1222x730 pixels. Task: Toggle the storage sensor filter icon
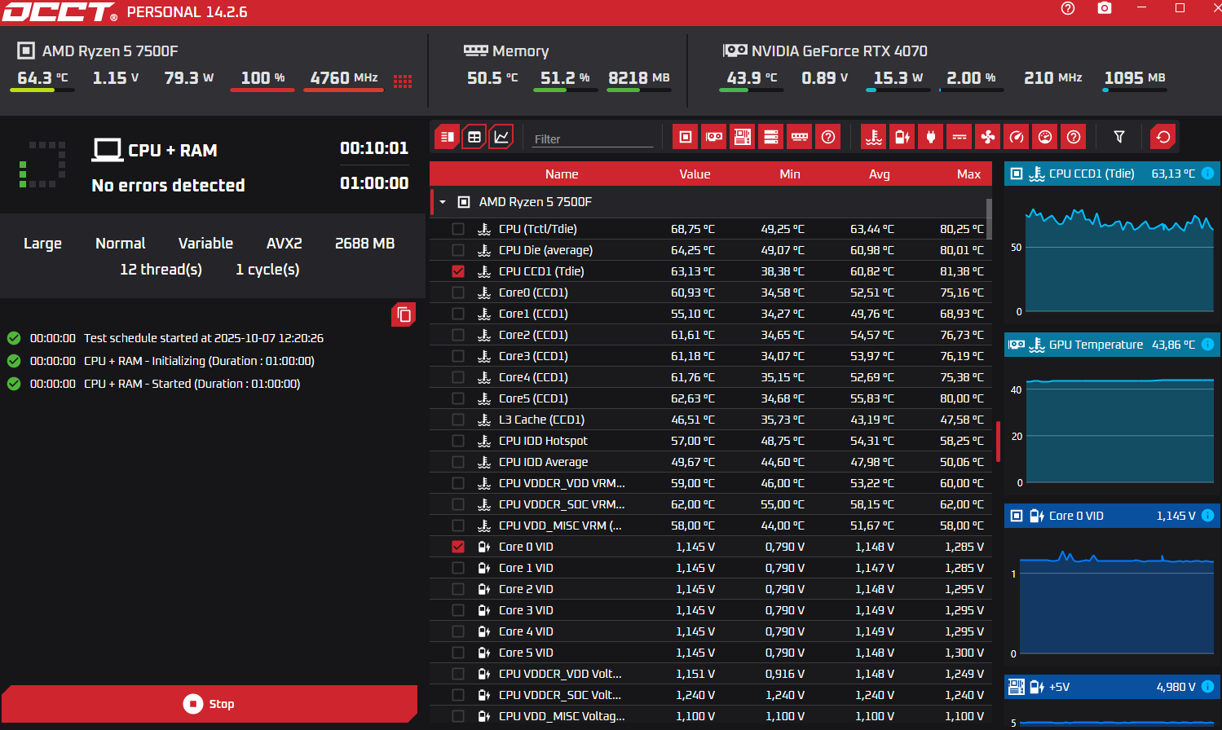tap(771, 137)
